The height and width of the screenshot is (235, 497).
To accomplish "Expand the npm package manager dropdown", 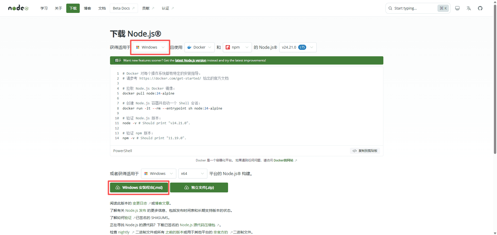I will point(237,47).
